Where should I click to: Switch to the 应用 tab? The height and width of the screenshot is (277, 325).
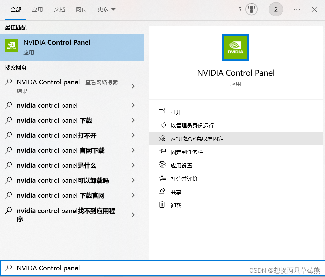pos(37,10)
